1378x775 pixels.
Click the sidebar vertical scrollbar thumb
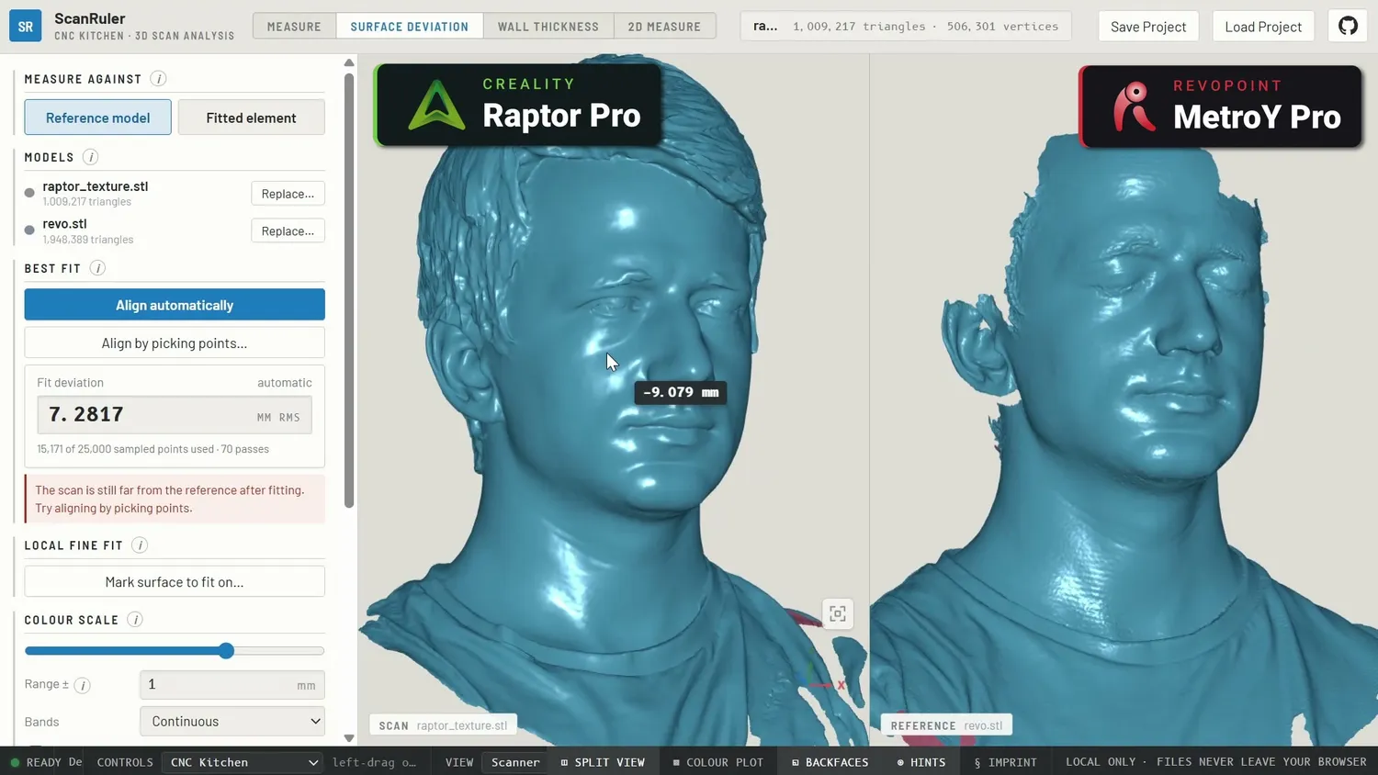tap(349, 290)
